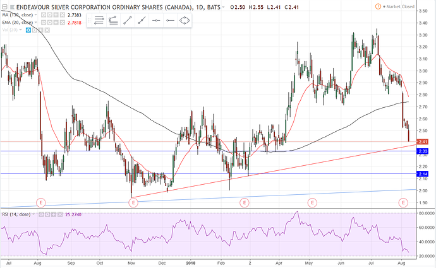
Task: Click the RSI value 25.2740
Action: point(73,214)
